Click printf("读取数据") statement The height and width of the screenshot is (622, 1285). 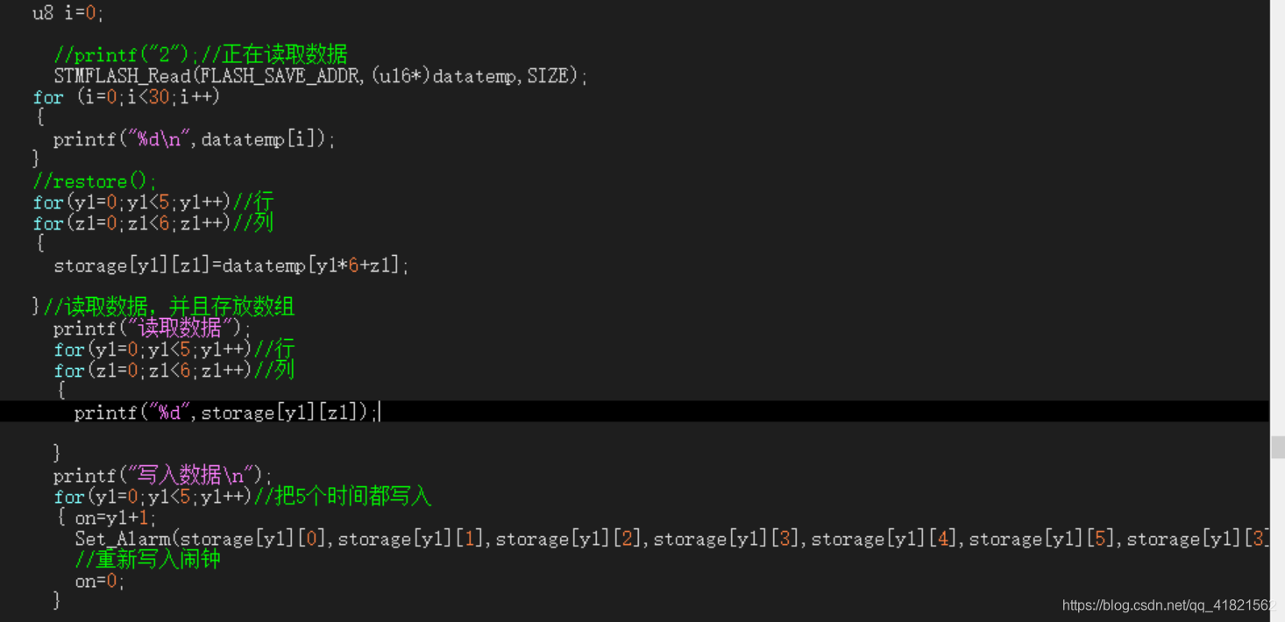pyautogui.click(x=152, y=329)
